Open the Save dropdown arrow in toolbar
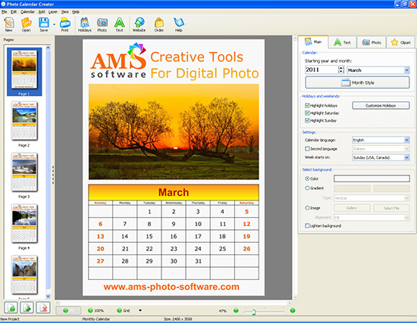Screen dimensions: 417x323 click(54, 24)
